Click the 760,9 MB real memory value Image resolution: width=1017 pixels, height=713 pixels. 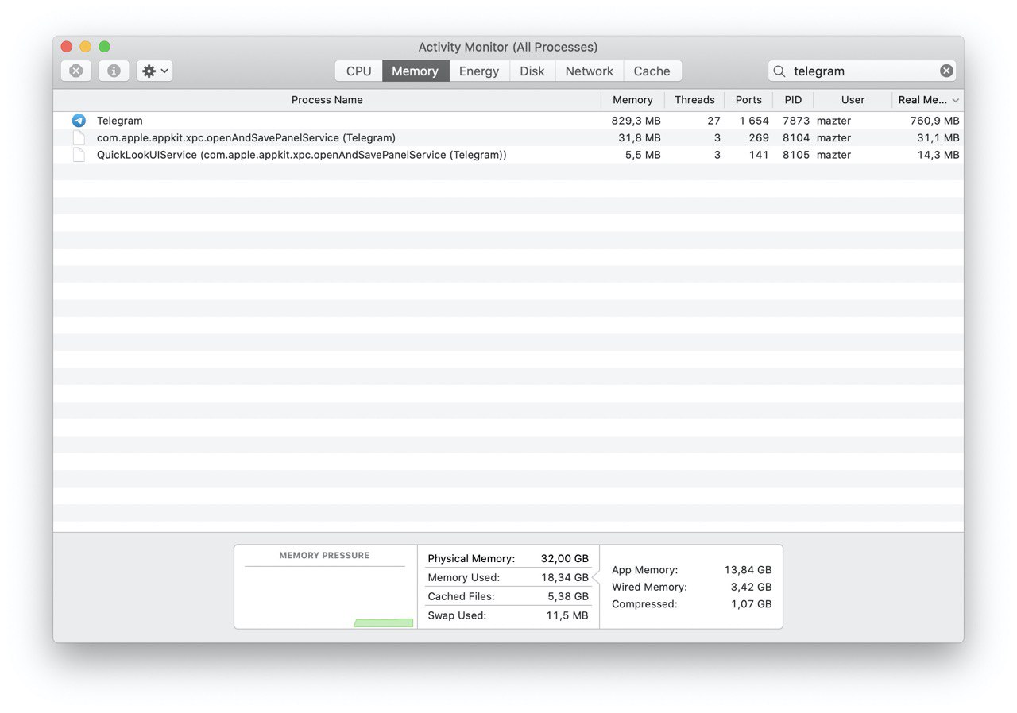(x=934, y=121)
